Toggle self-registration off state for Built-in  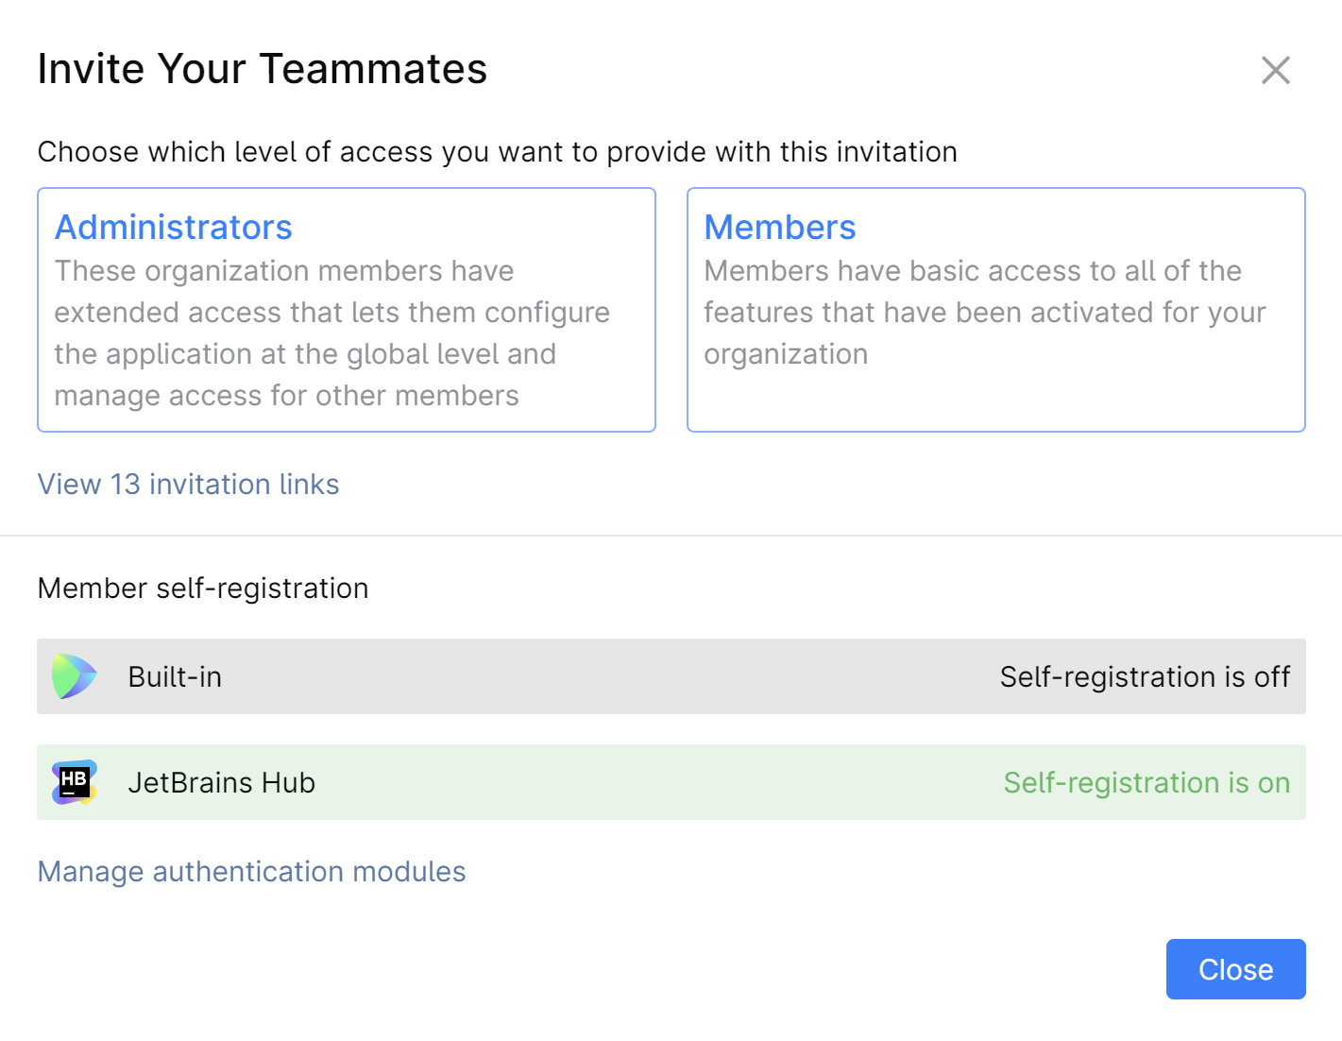coord(1146,676)
